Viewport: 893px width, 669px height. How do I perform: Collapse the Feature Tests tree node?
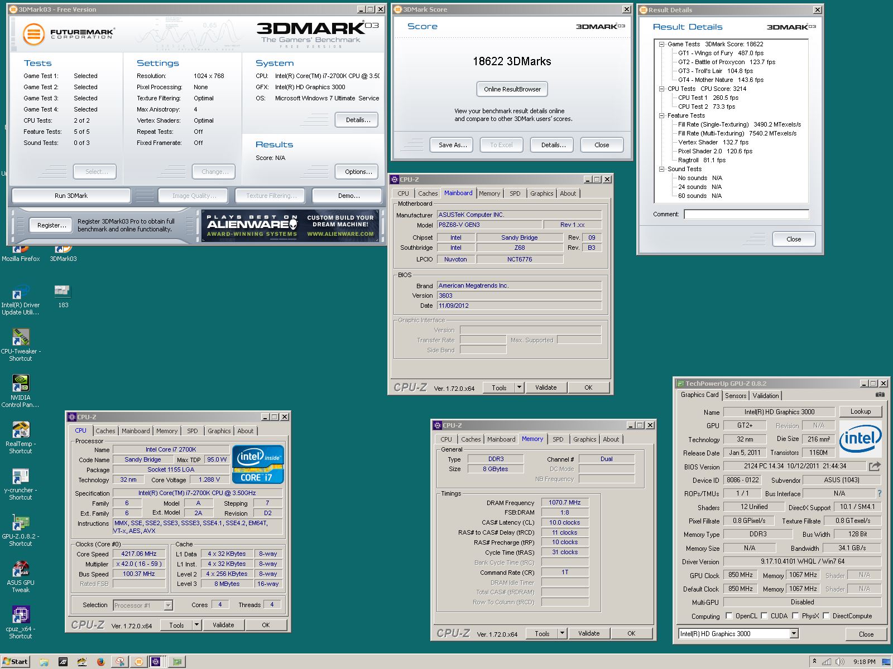click(x=661, y=115)
